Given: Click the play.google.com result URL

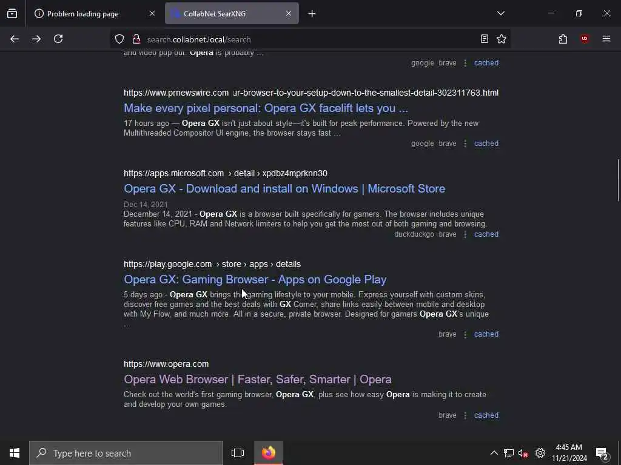Looking at the screenshot, I should pos(212,264).
